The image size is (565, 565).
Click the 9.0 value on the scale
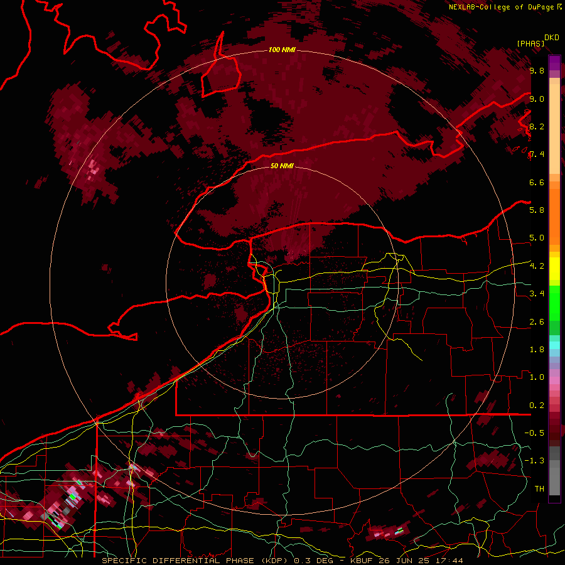pyautogui.click(x=537, y=99)
